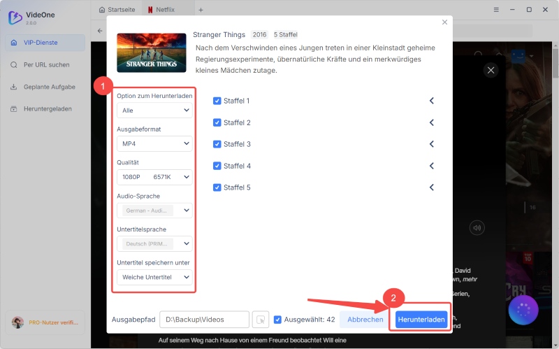Click the Herunterladen button
Screen dimensions: 559x349
coord(421,320)
